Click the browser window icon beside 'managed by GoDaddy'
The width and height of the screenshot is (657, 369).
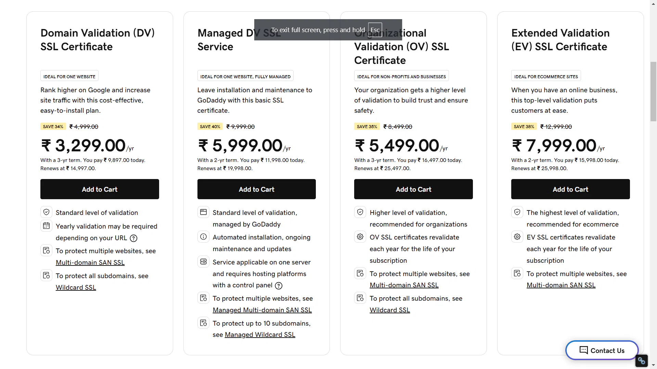point(203,212)
